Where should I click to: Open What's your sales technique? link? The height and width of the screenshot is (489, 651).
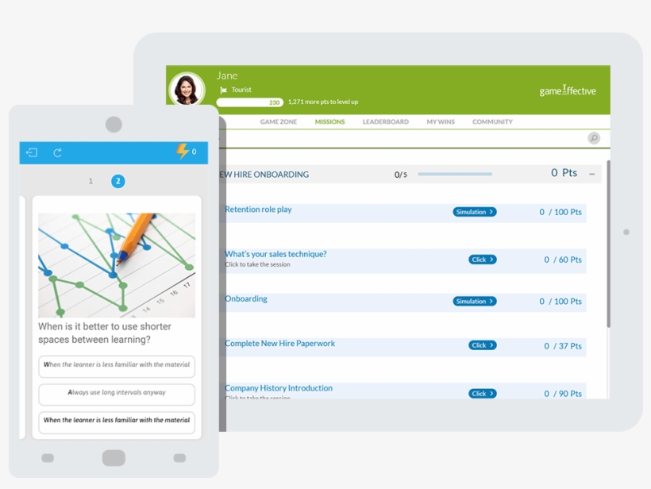tap(275, 254)
